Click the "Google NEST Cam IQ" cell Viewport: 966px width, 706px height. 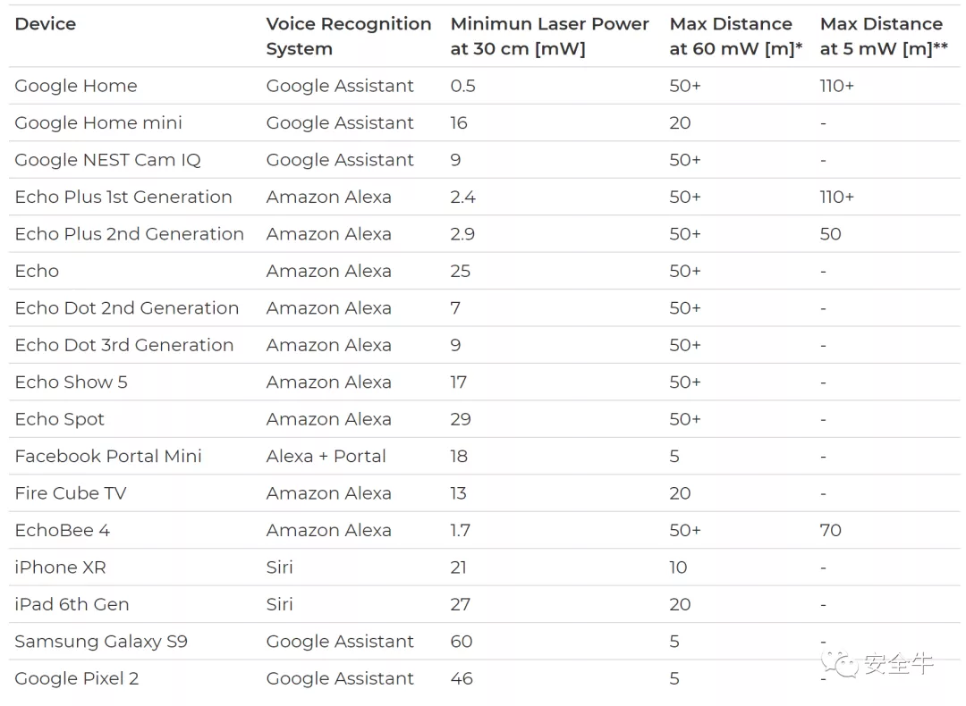click(x=107, y=160)
